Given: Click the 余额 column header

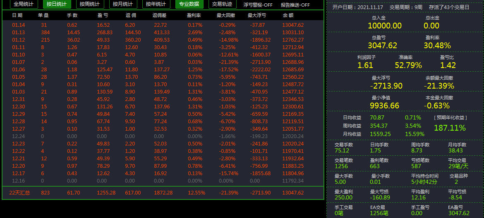Looking at the screenshot, I should 288,15.
